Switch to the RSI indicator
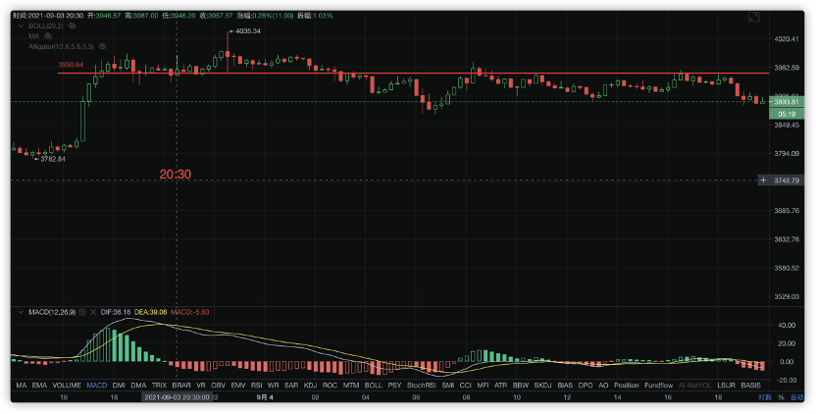816x414 pixels. (x=257, y=386)
